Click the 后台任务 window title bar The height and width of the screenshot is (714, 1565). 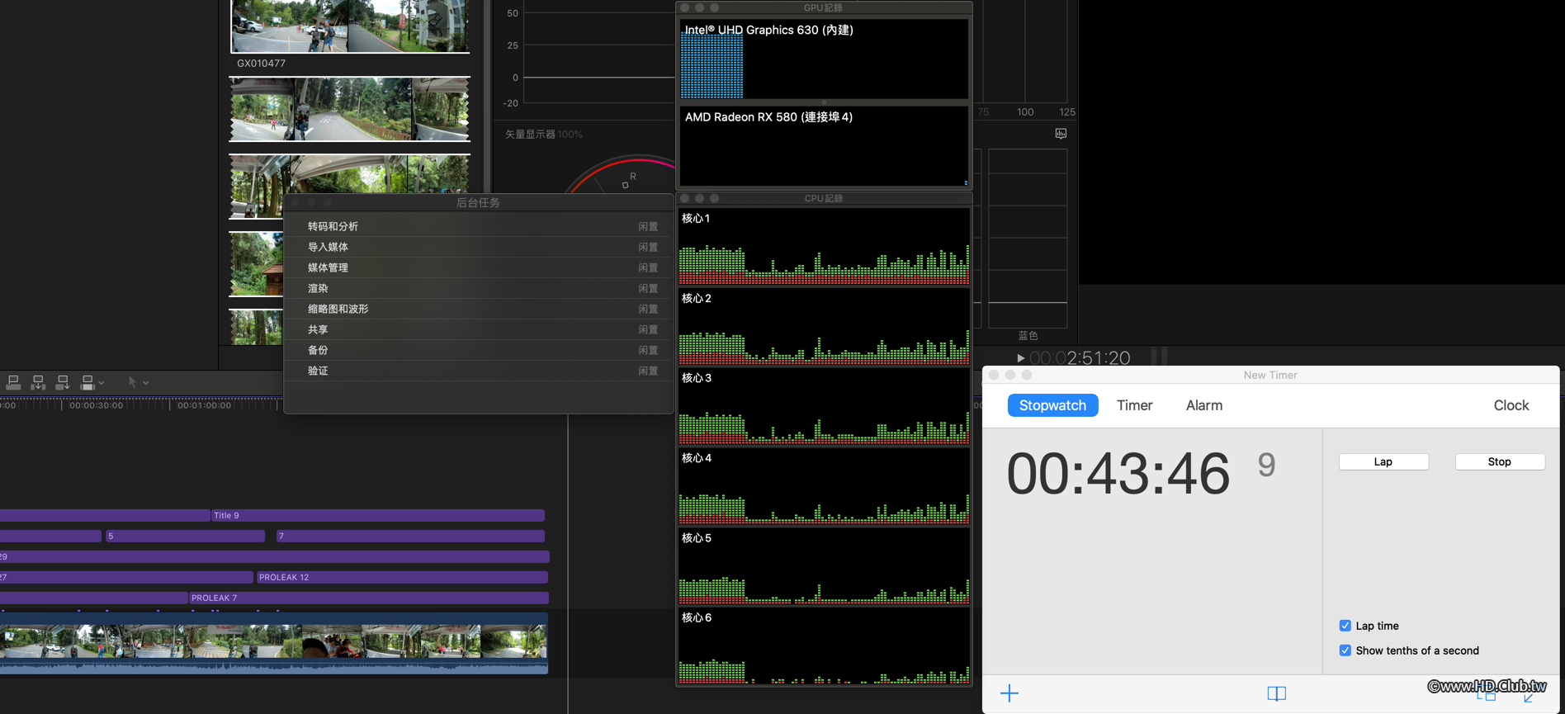click(478, 202)
